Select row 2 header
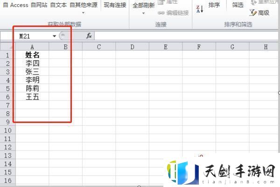 pos(7,64)
